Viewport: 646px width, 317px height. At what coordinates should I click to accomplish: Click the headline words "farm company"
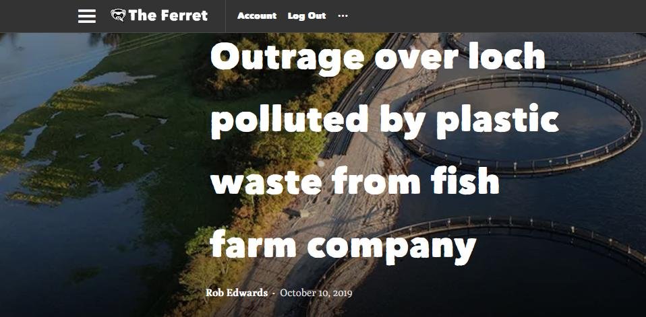[343, 246]
